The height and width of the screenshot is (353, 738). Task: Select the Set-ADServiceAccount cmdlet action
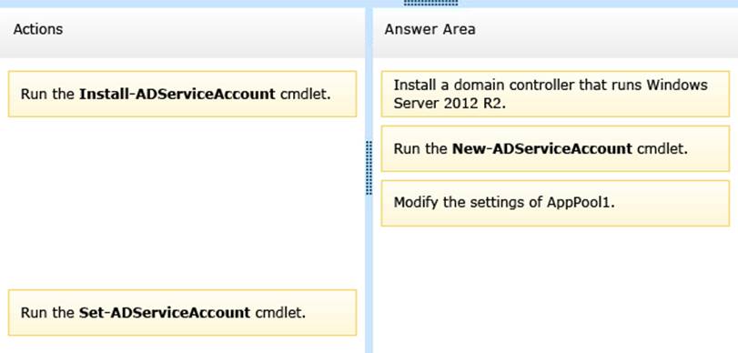[x=182, y=313]
